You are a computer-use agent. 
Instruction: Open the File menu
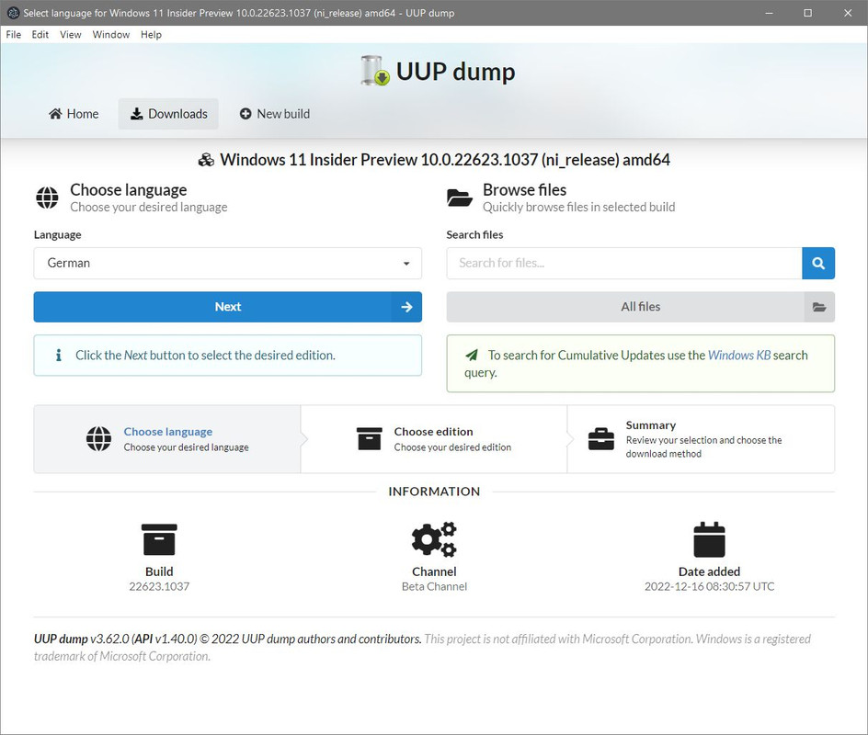tap(13, 34)
